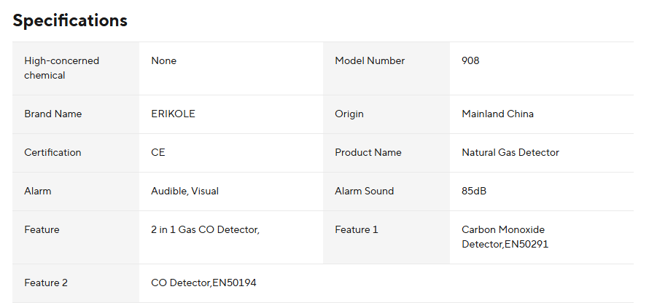
Task: Select the Mainland China value
Action: pos(497,114)
